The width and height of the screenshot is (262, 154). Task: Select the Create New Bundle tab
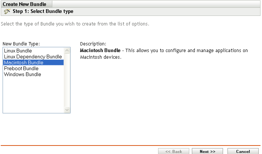point(24,4)
